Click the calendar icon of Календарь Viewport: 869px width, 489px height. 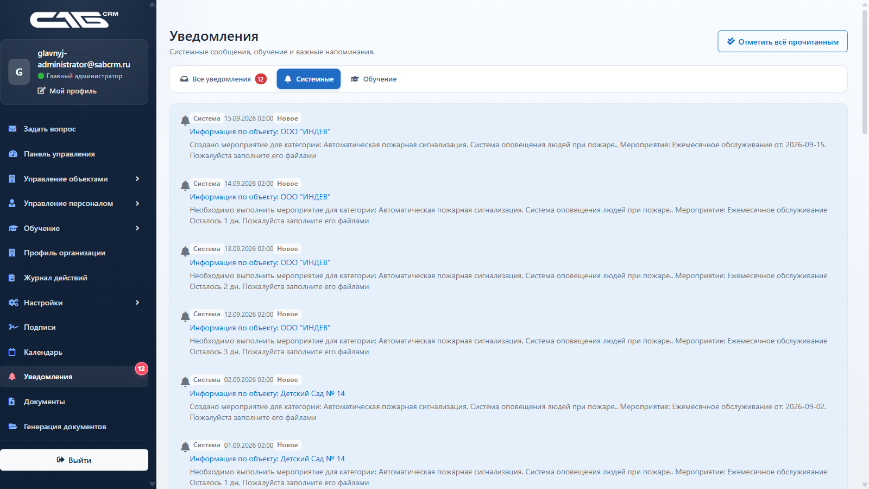pos(12,352)
